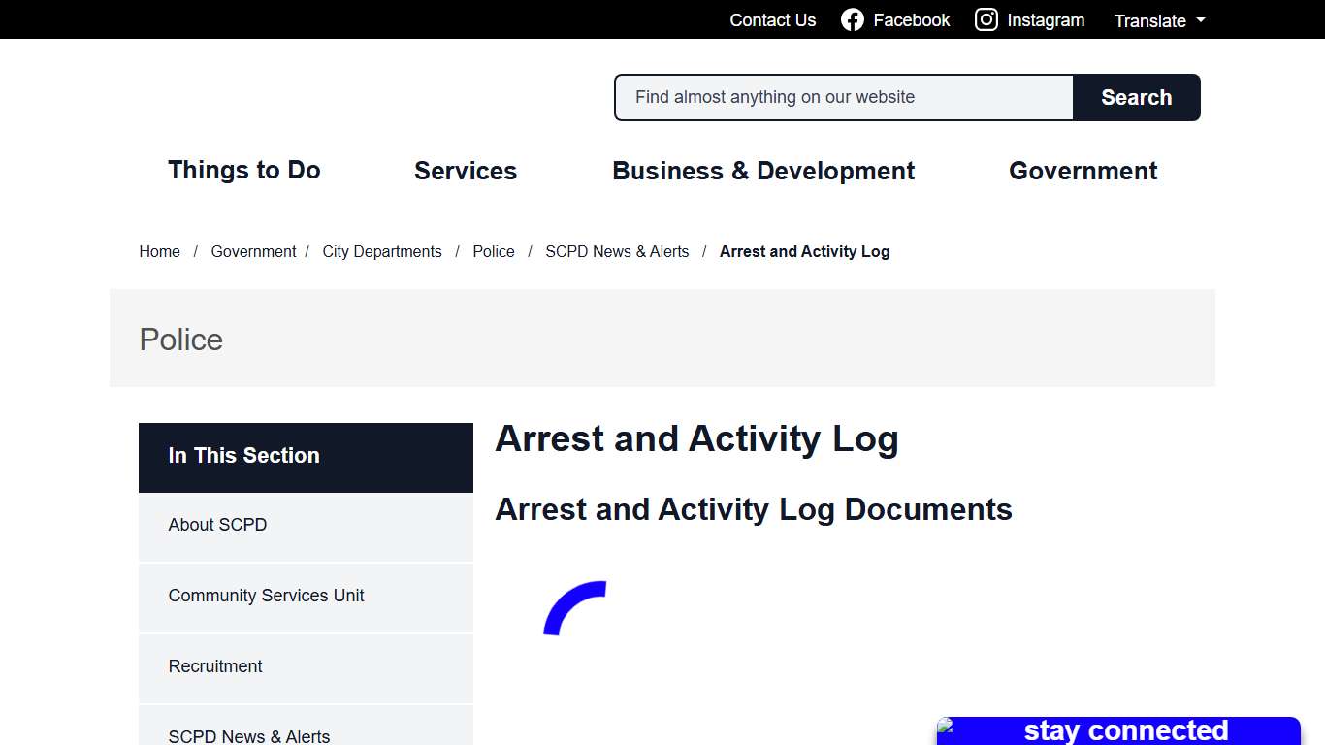Select Community Services Unit sidebar item
This screenshot has height=745, width=1325.
tap(266, 596)
